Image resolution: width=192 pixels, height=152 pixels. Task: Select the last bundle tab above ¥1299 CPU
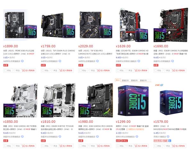point(143,80)
